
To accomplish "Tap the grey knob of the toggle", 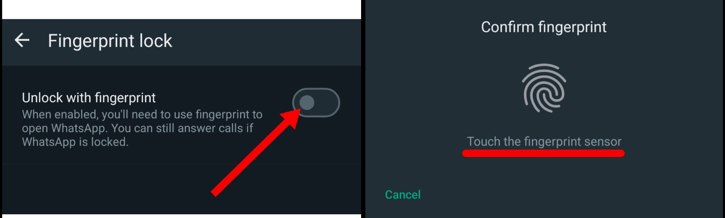I will click(307, 103).
